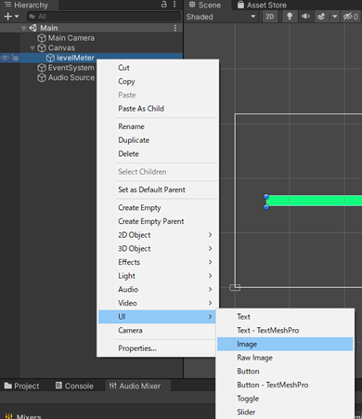Open the create dropdown arrow beside plus
This screenshot has width=362, height=419.
pyautogui.click(x=17, y=16)
